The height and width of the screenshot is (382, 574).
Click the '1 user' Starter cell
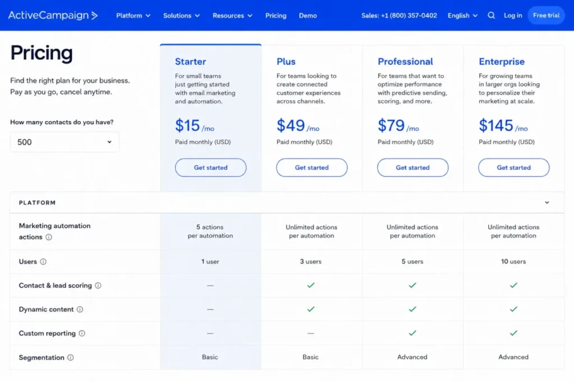tap(210, 262)
